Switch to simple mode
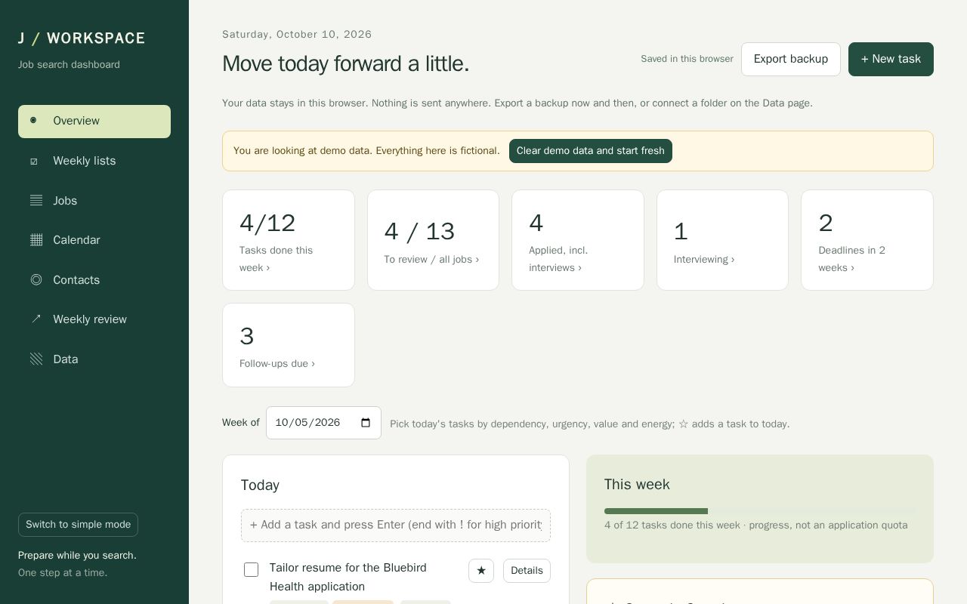Screen dimensions: 967x604 (78, 525)
